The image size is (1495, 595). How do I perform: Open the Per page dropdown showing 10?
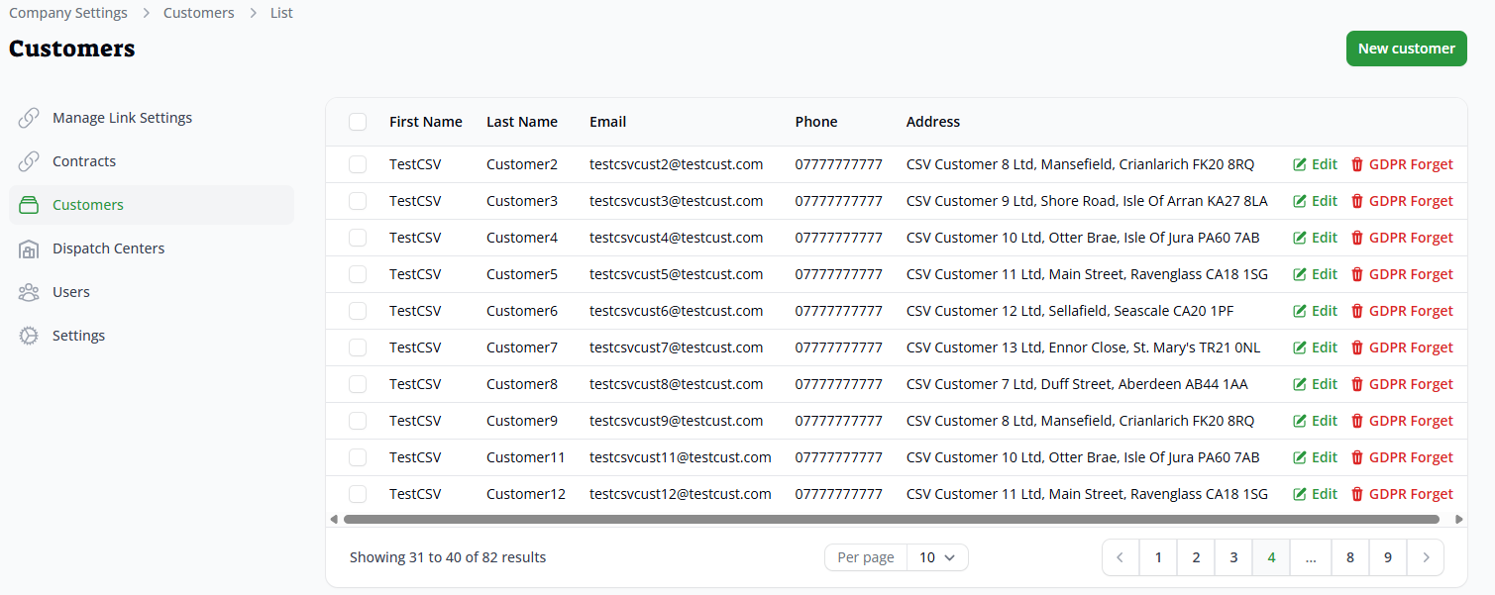click(936, 557)
